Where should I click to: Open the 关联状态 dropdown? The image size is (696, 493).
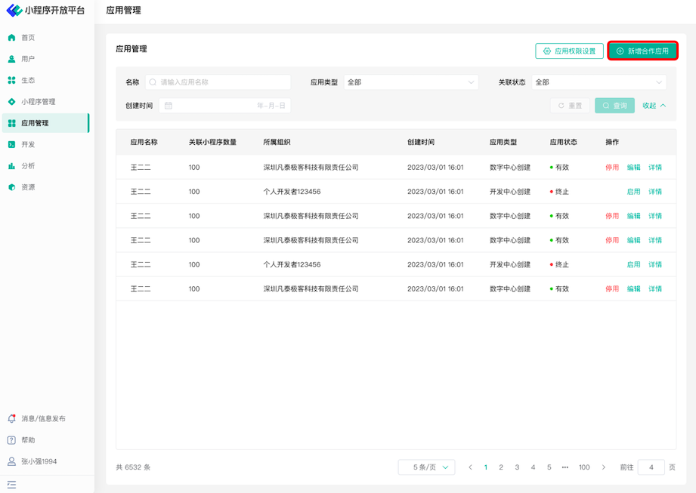click(599, 82)
